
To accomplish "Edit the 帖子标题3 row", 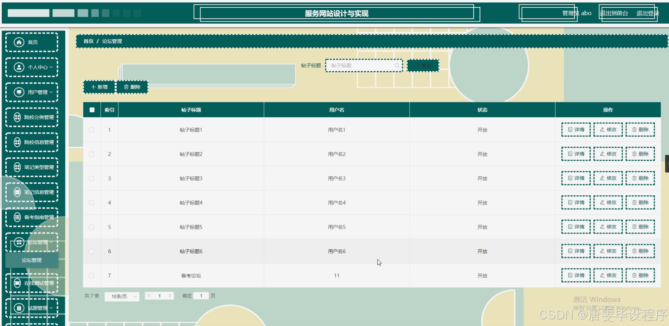I will [608, 178].
